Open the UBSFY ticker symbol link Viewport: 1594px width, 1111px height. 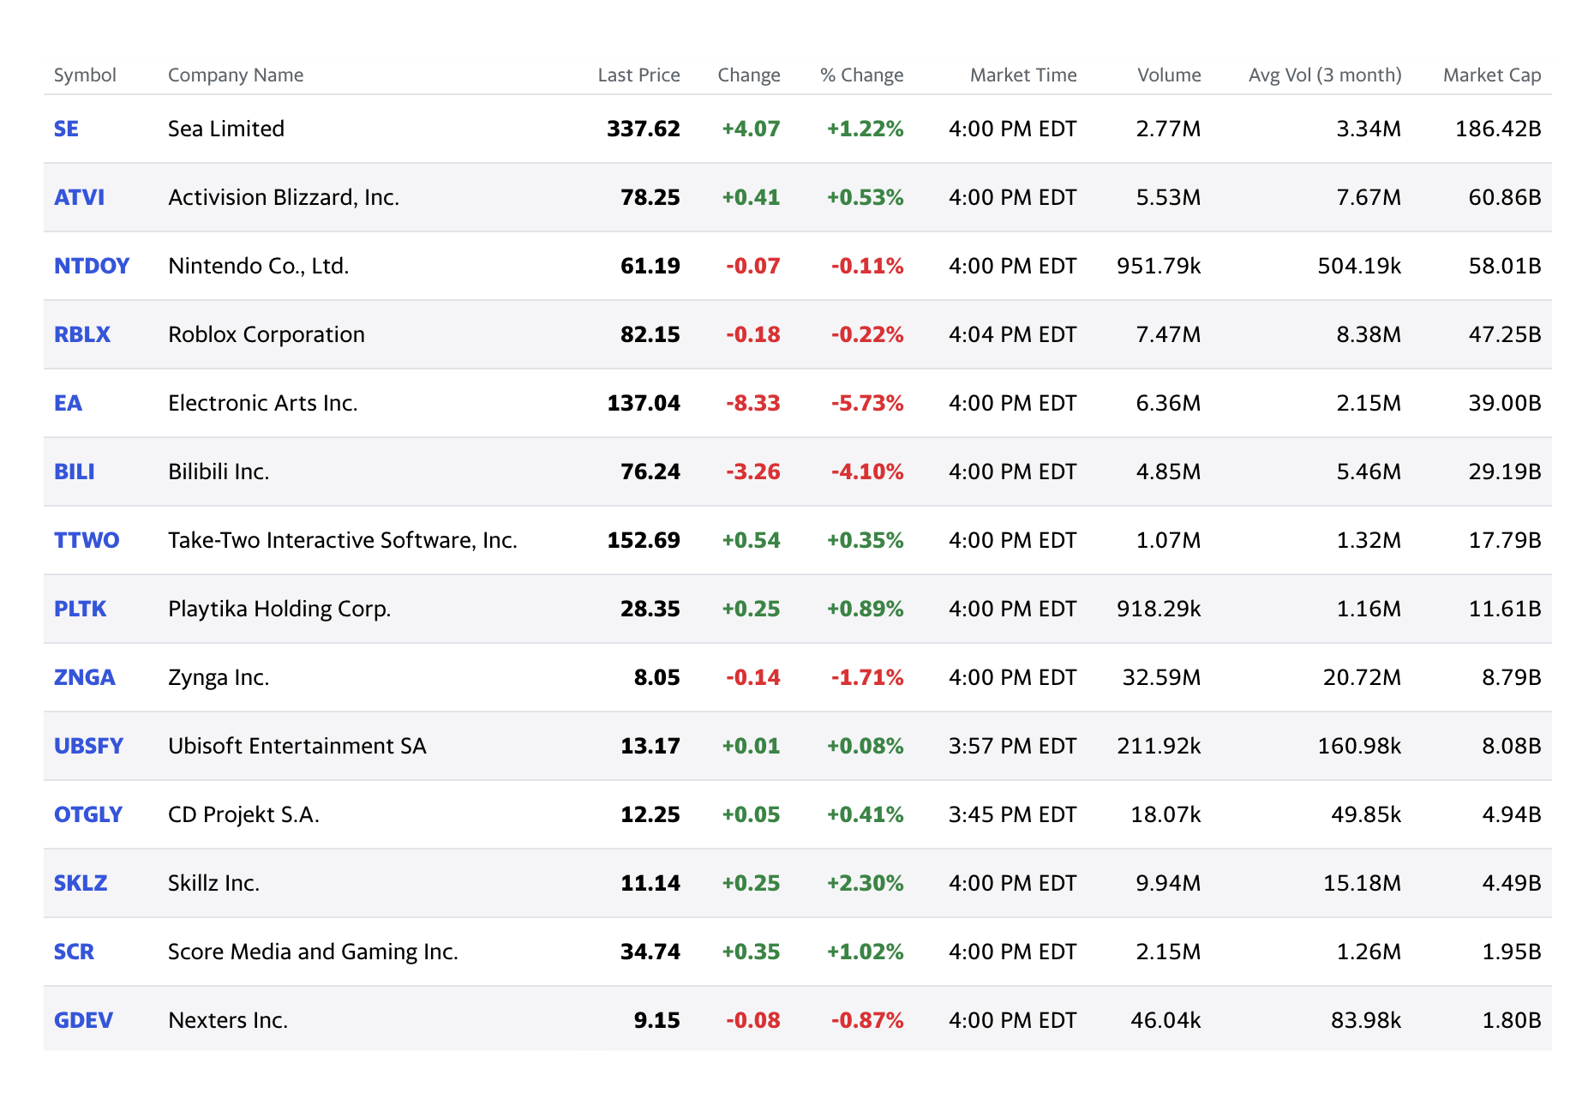point(88,746)
